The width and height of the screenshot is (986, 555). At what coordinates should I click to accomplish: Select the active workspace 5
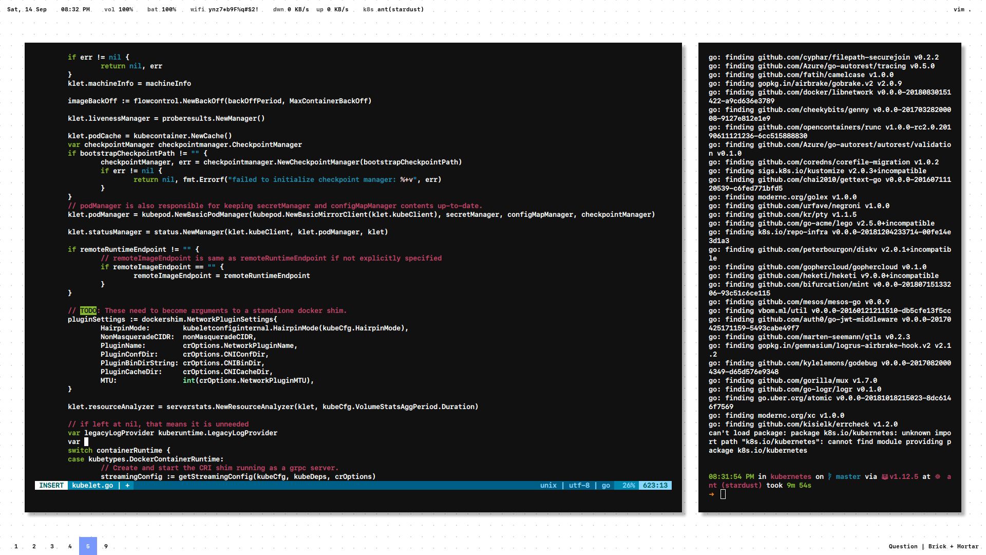coord(88,546)
